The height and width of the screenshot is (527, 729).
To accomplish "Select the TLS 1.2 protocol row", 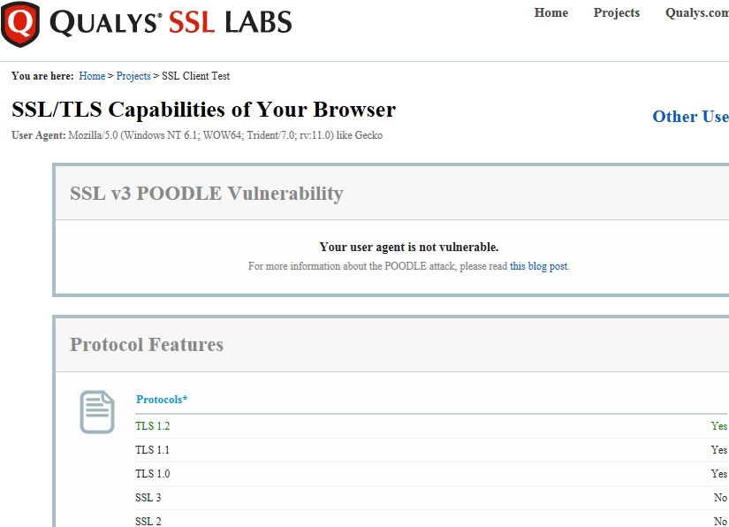I will (431, 426).
